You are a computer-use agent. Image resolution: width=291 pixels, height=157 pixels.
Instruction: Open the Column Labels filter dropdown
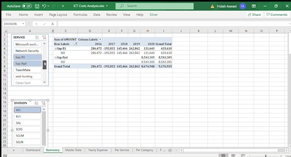(x=100, y=39)
